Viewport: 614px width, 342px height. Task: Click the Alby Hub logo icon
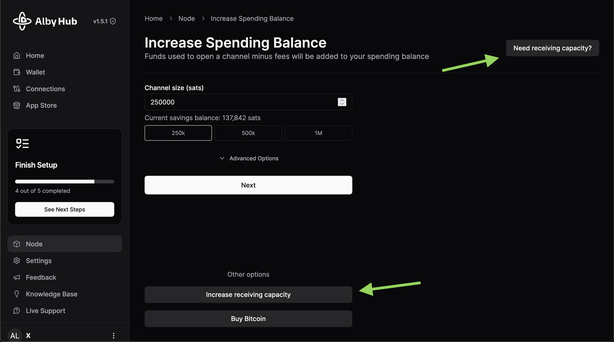22,21
